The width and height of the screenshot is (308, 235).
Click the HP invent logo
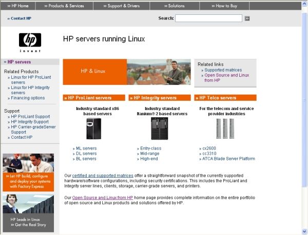pyautogui.click(x=30, y=42)
